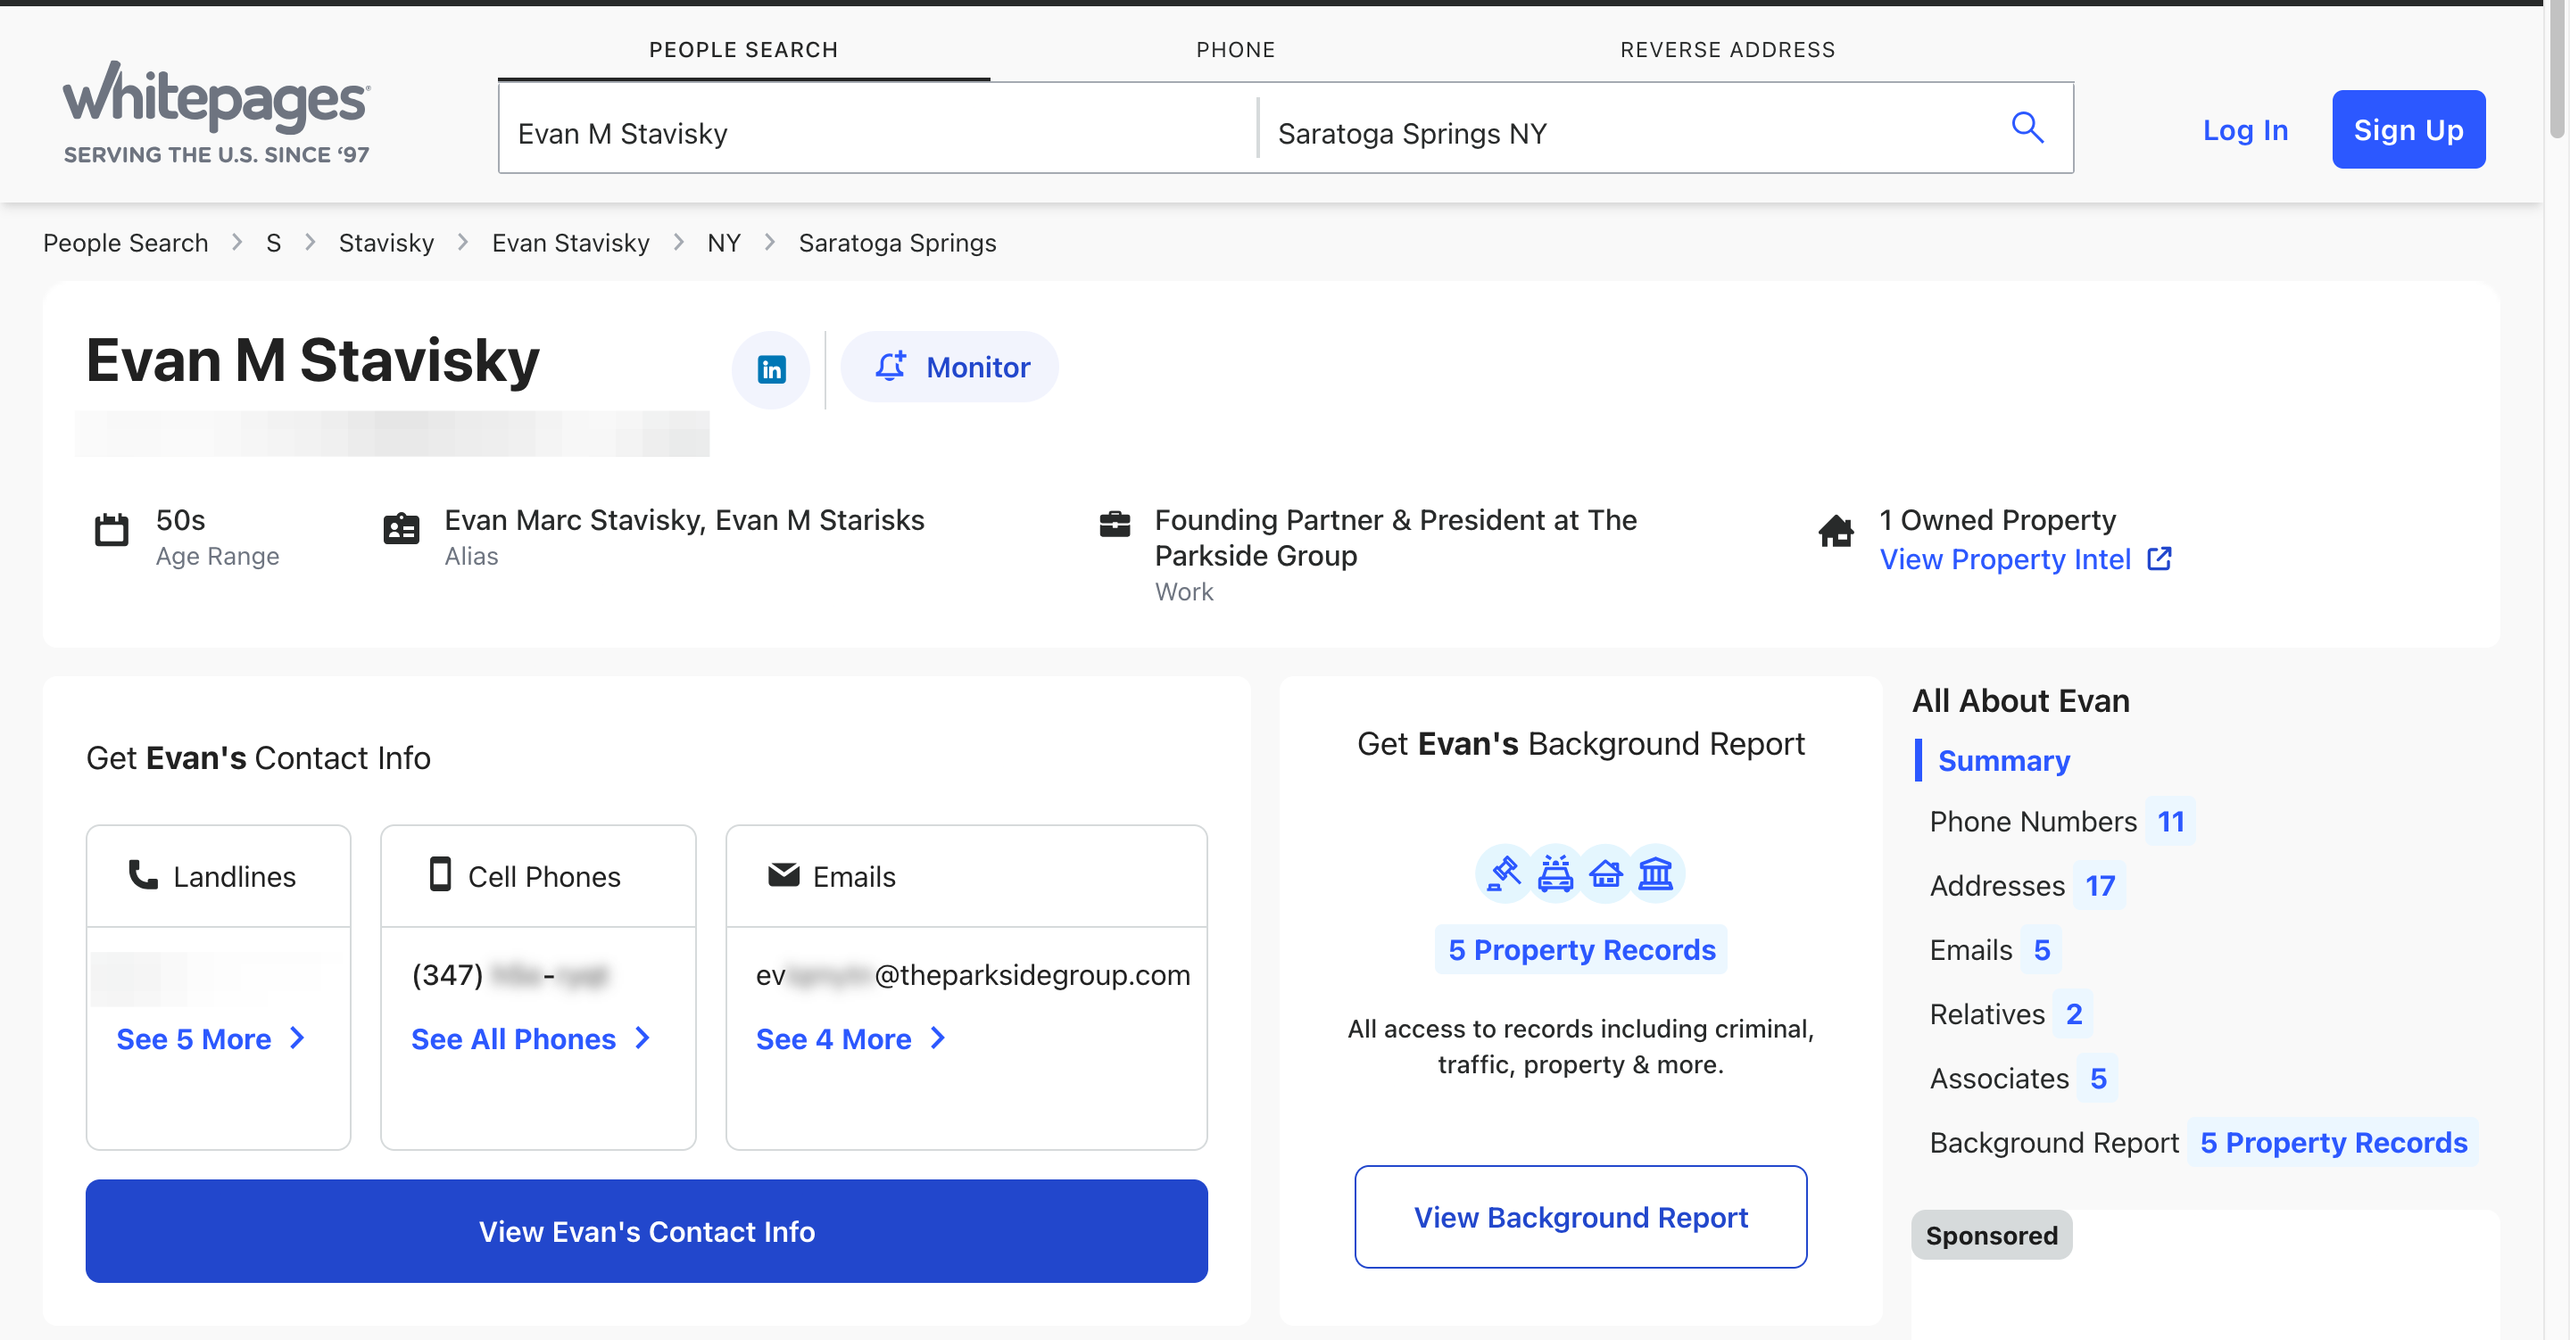Click the briefcase work icon

click(x=1115, y=524)
